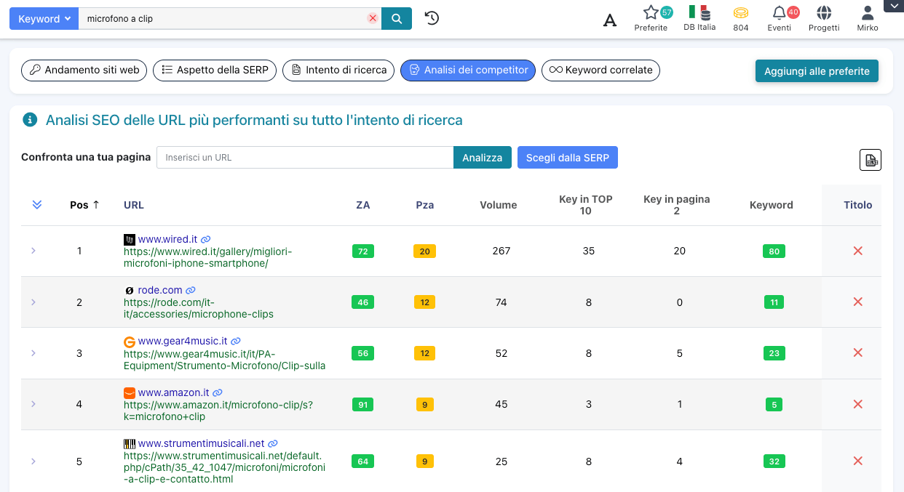Click wired.it favicon
Viewport: 904px width, 492px height.
pos(130,239)
